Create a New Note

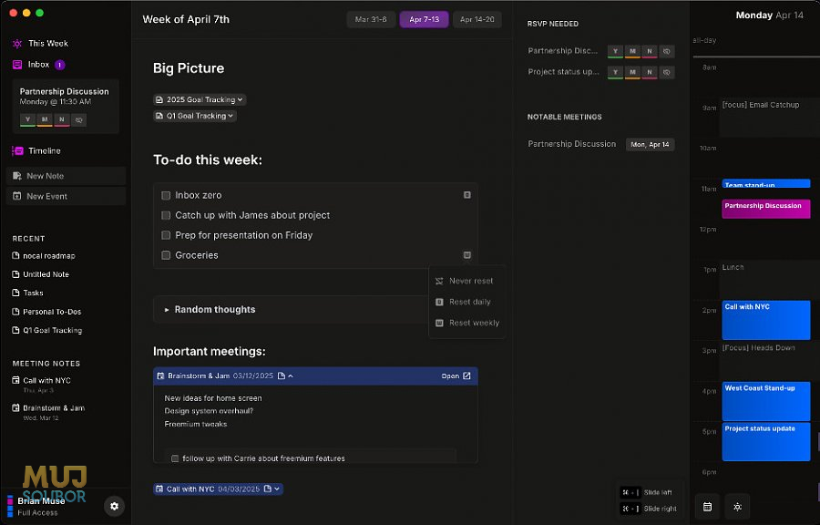(x=66, y=176)
